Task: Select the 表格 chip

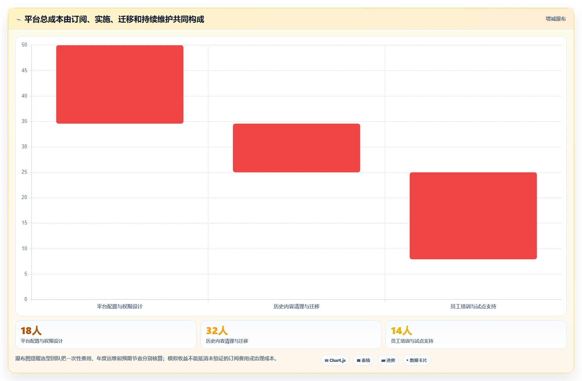Action: coord(363,360)
